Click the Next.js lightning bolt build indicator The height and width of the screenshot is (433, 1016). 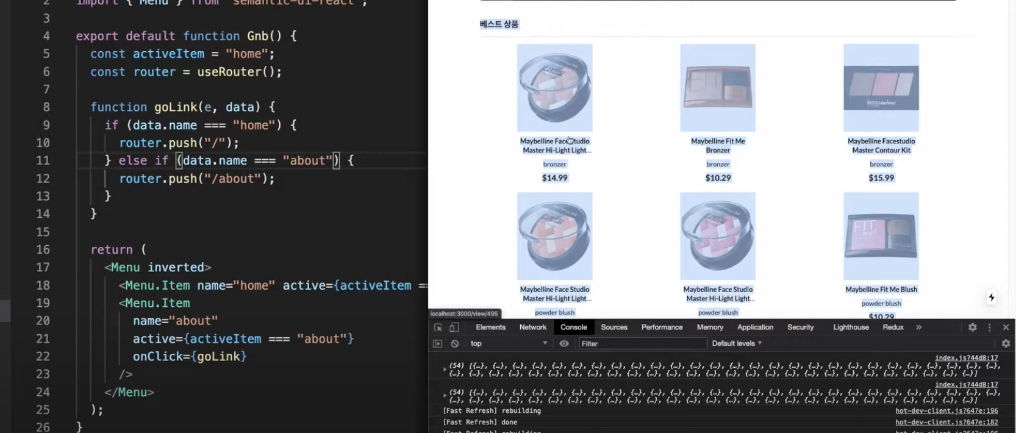(992, 298)
